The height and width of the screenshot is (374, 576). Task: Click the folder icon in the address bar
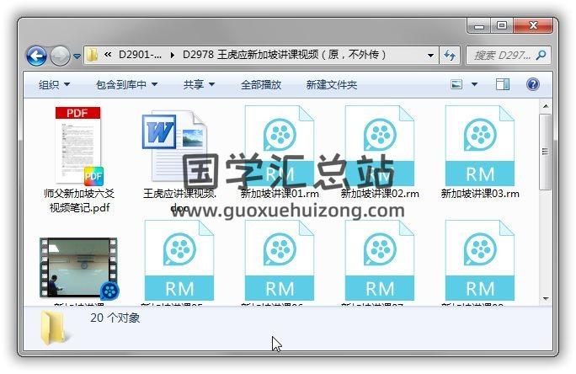pyautogui.click(x=92, y=55)
